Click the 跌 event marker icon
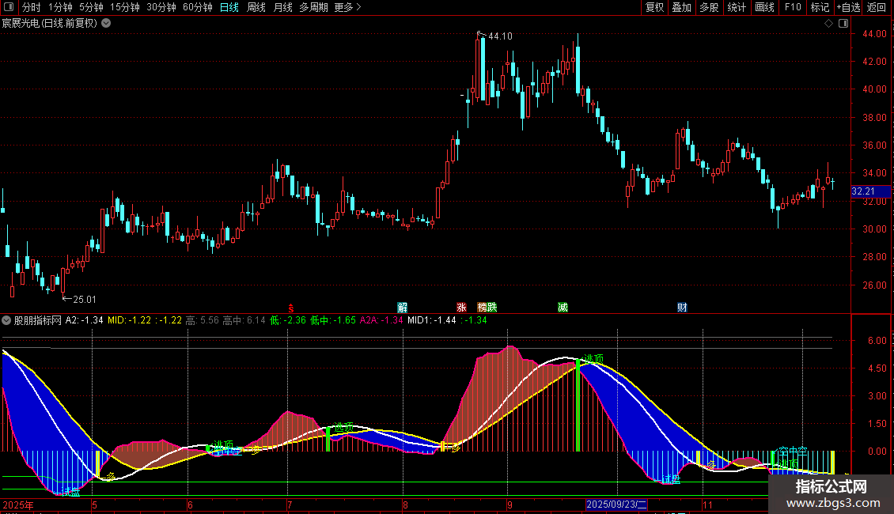 point(492,307)
